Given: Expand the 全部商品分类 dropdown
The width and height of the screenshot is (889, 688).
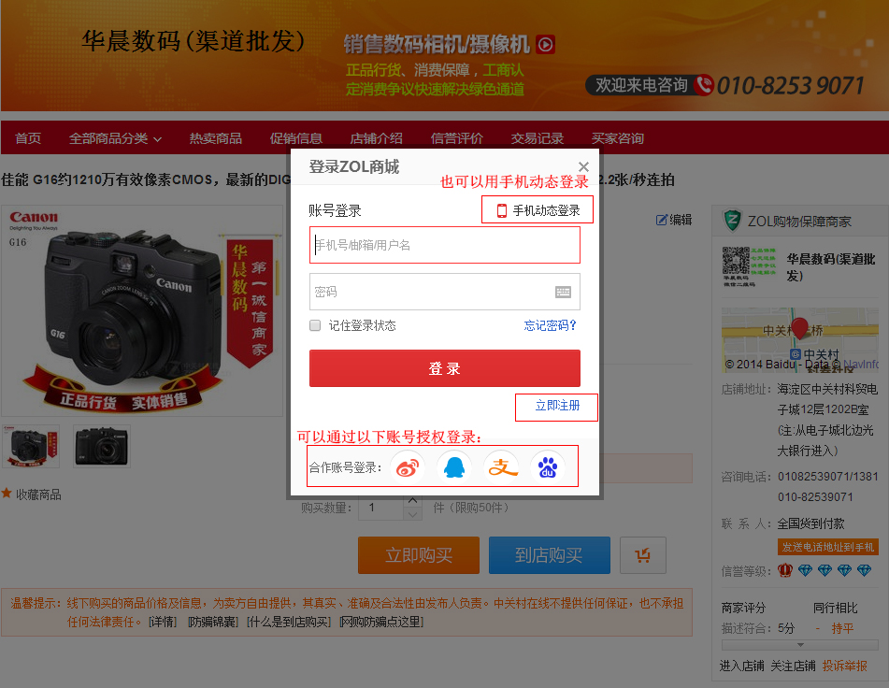Looking at the screenshot, I should point(115,138).
